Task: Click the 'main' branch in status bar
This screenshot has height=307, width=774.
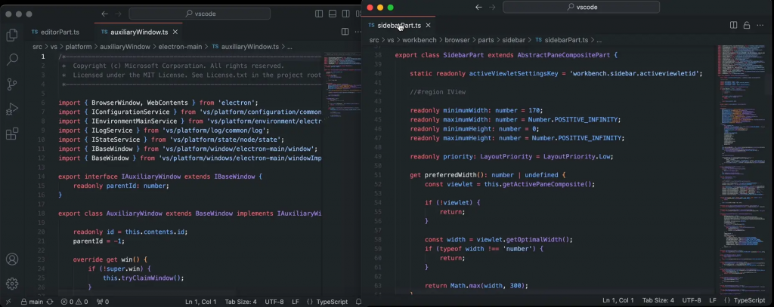Action: pyautogui.click(x=32, y=302)
